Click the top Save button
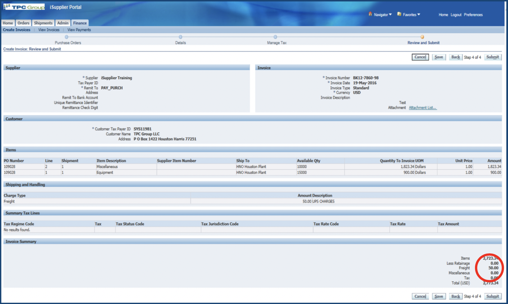Screen dimensions: 508x304 pyautogui.click(x=439, y=57)
